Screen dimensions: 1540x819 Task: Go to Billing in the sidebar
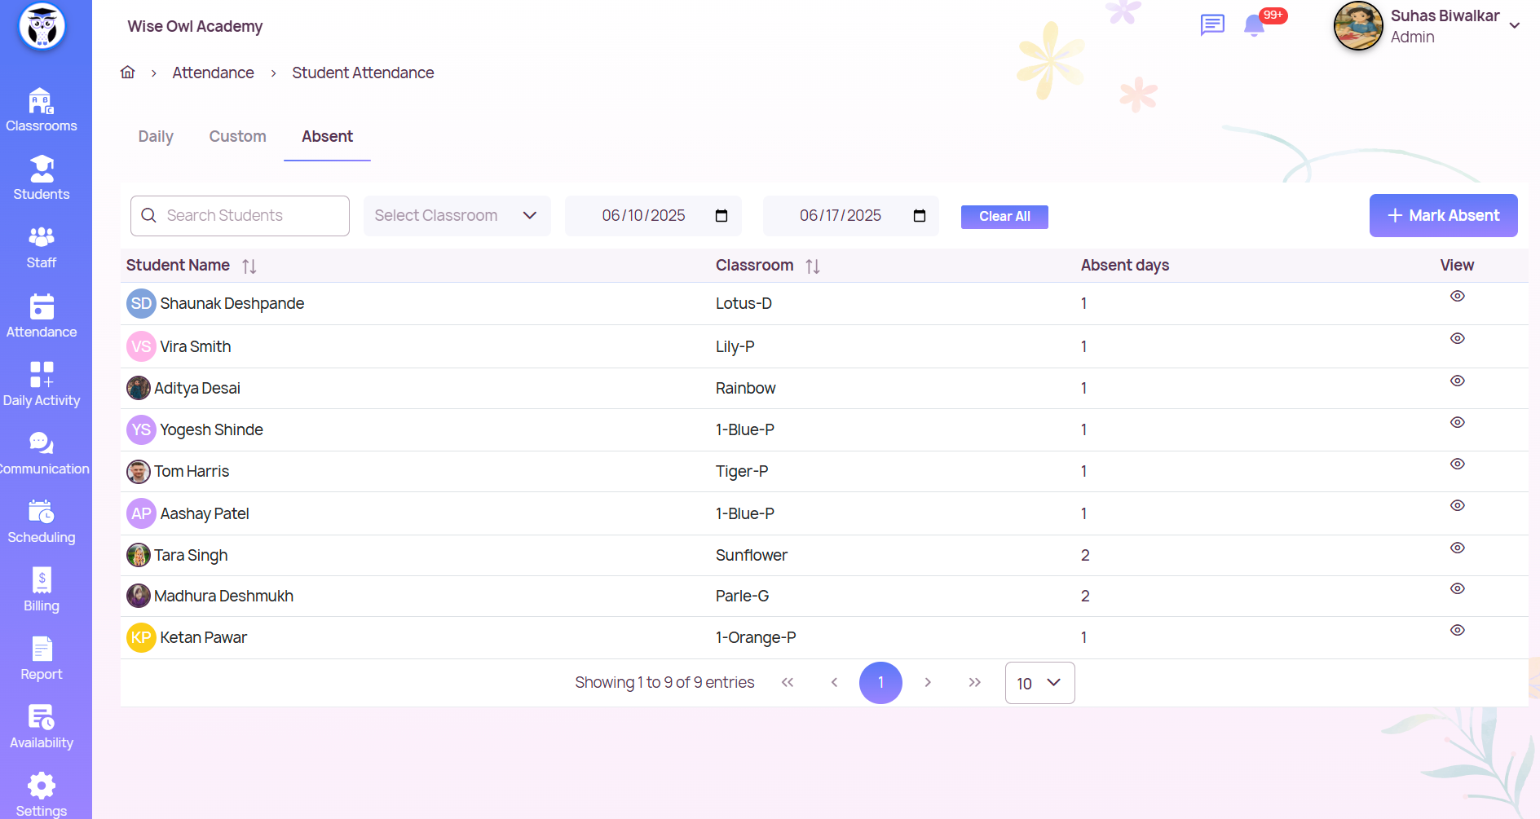41,589
